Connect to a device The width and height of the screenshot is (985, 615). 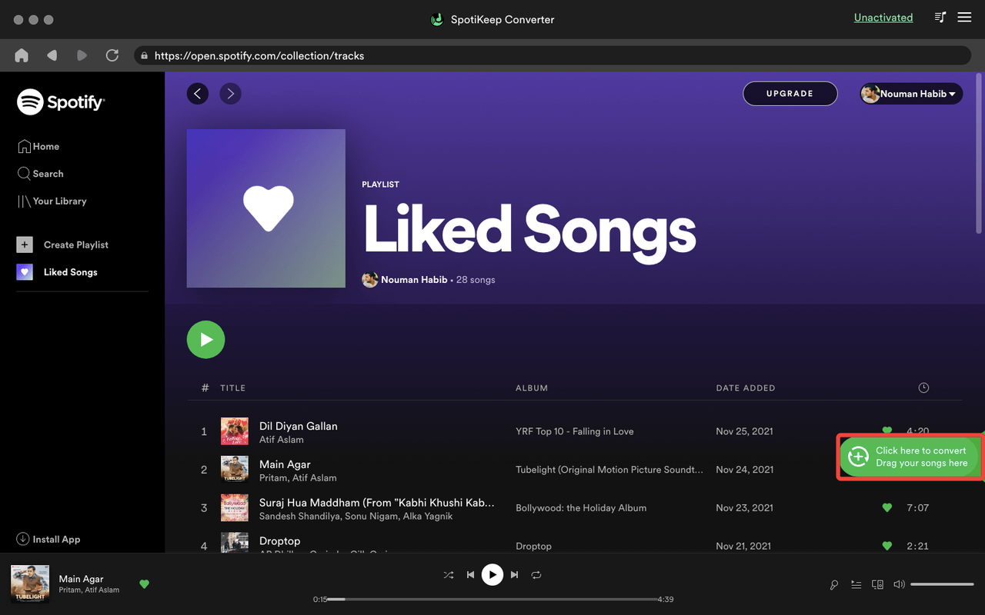coord(877,584)
